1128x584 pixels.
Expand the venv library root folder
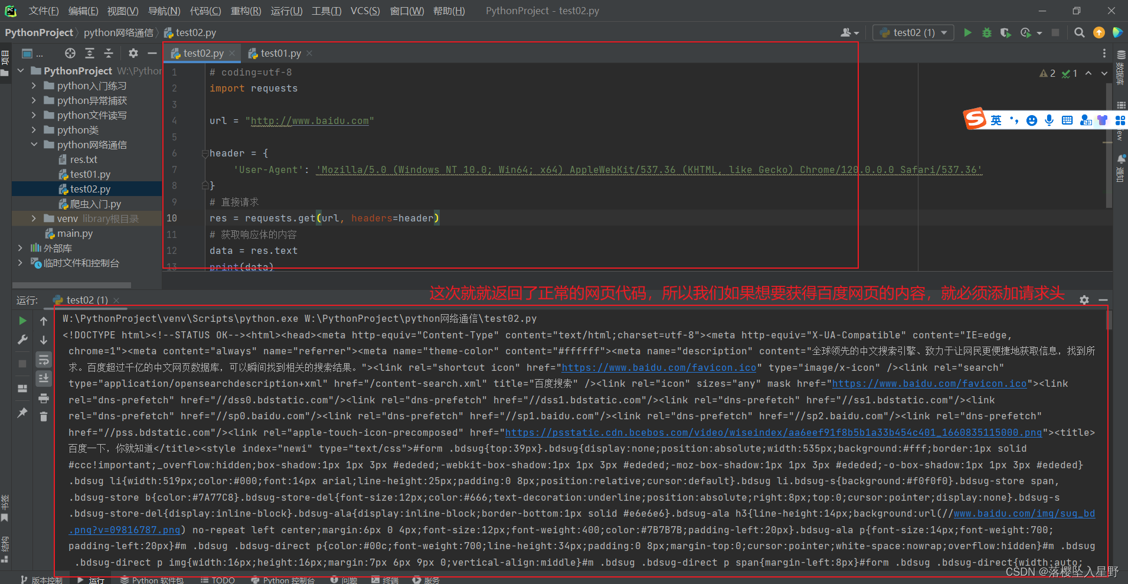pyautogui.click(x=34, y=218)
